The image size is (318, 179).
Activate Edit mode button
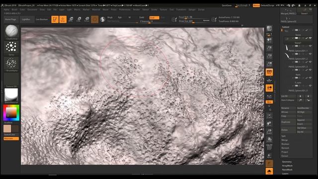pyautogui.click(x=55, y=19)
